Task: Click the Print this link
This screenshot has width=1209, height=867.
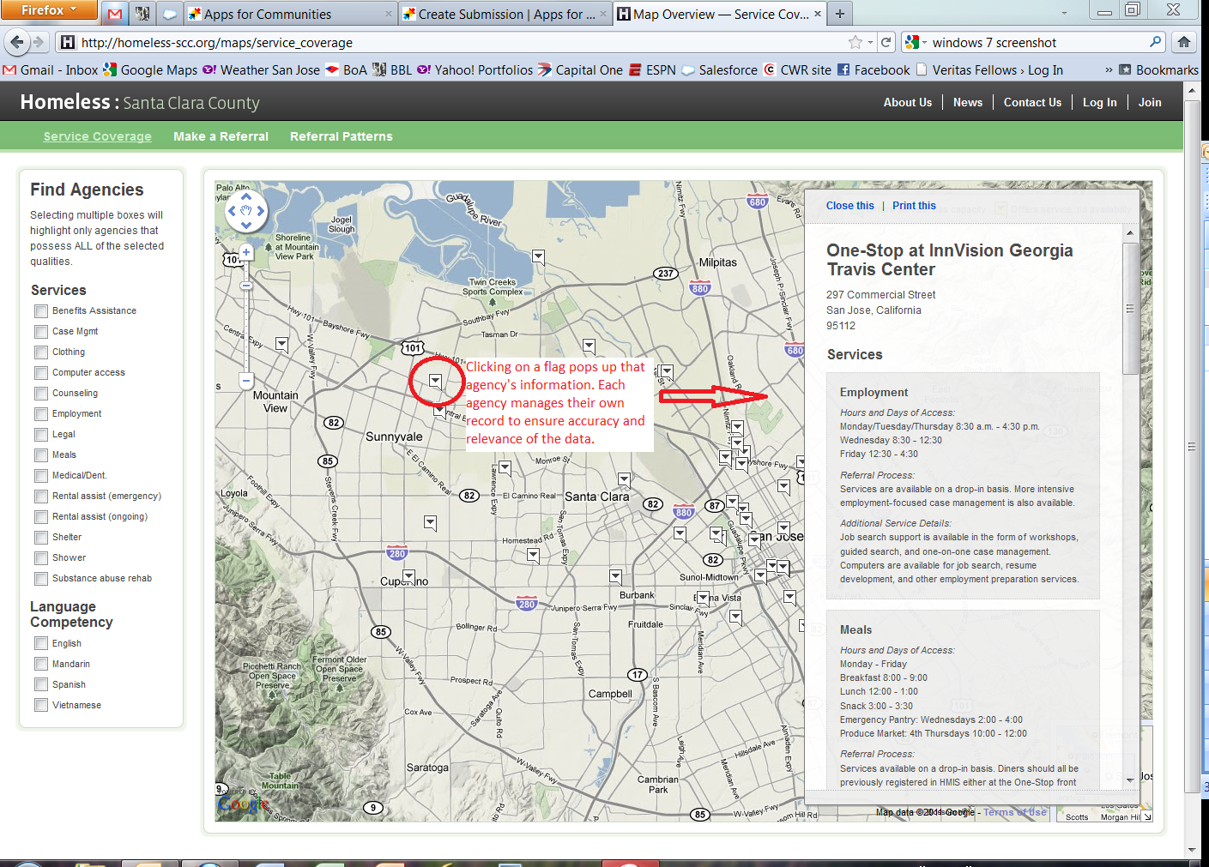Action: point(914,205)
